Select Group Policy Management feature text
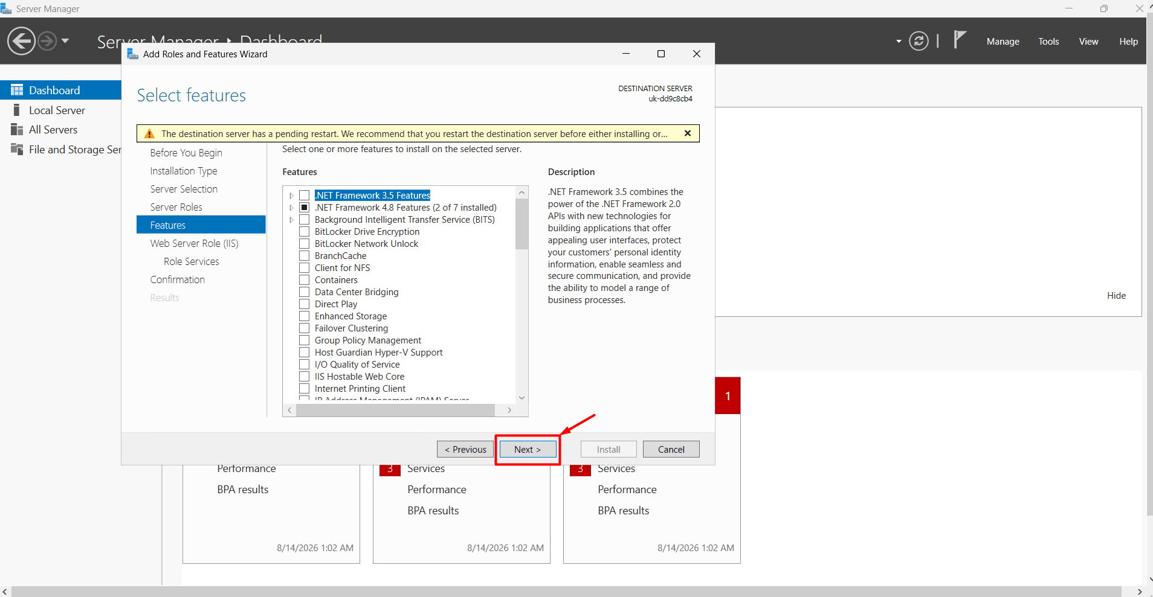The image size is (1153, 597). [368, 340]
